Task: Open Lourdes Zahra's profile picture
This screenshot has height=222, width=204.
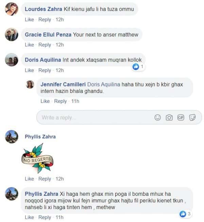Action: (x=12, y=10)
